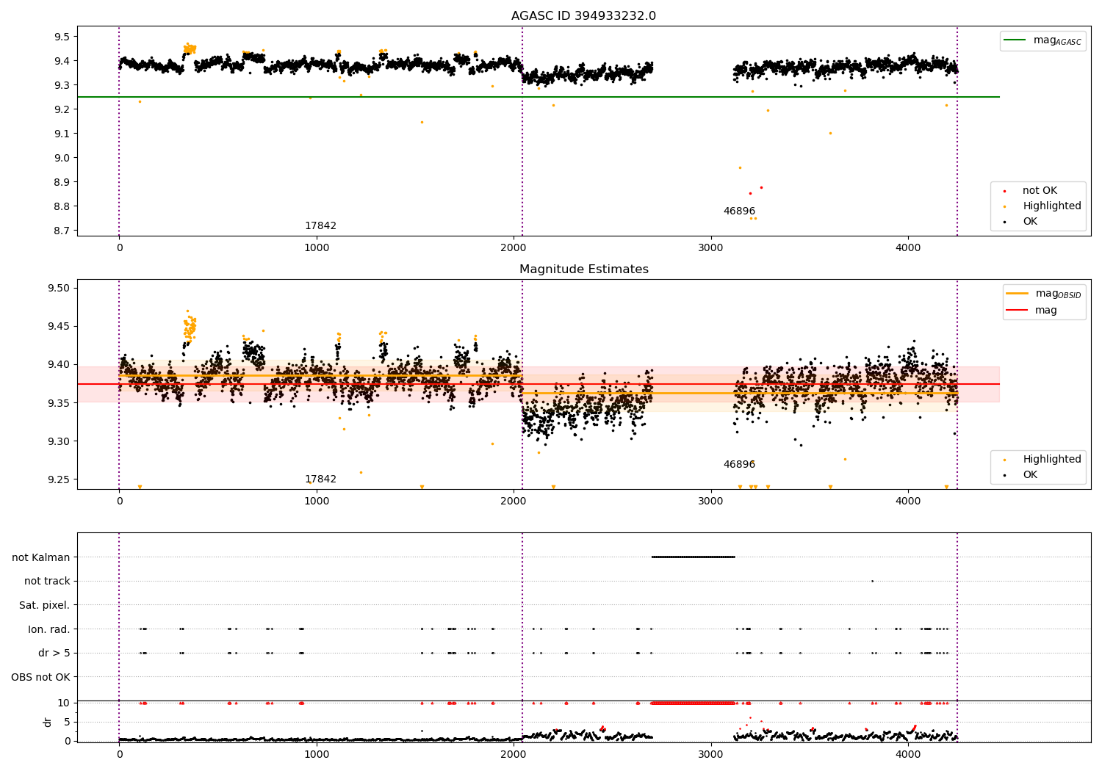Click the '9.45' y-axis tick label
The image size is (1102, 771).
(x=58, y=326)
